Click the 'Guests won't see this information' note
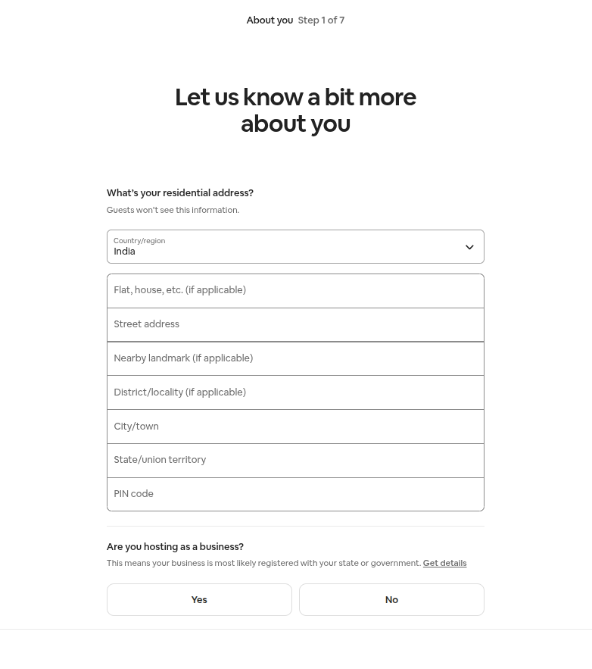 [x=173, y=211]
